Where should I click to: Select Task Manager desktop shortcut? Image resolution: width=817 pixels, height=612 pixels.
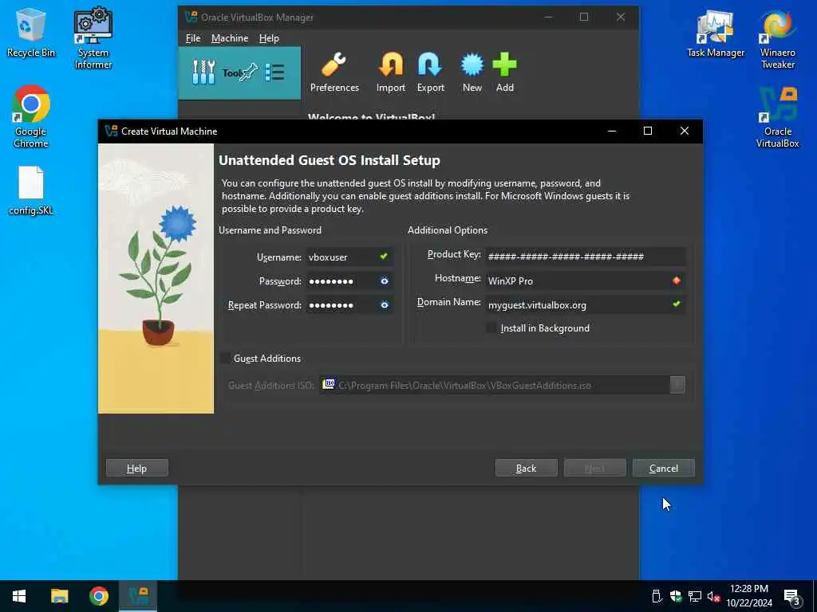click(x=716, y=33)
